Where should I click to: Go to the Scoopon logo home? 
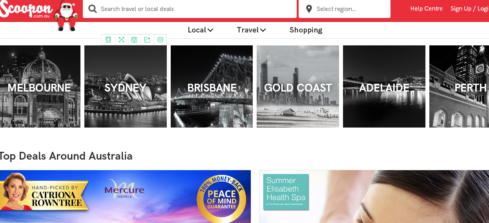pos(26,9)
